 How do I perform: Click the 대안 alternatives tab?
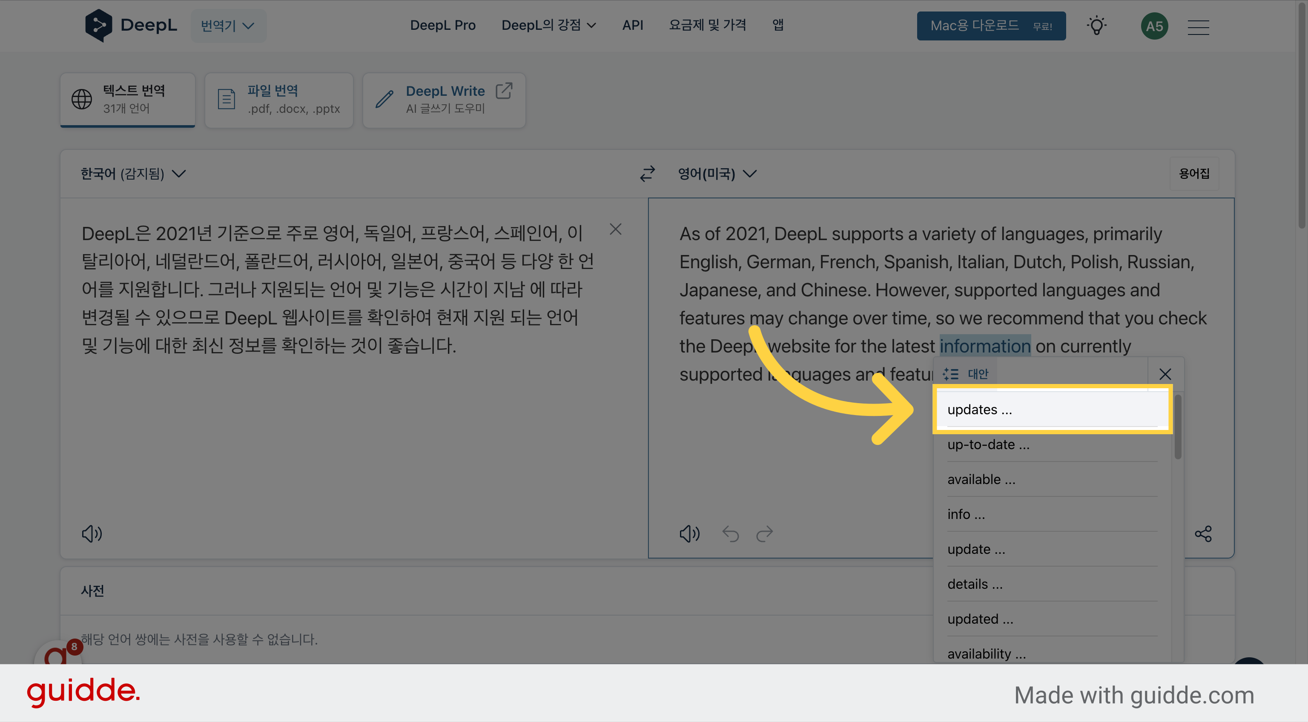pos(965,374)
